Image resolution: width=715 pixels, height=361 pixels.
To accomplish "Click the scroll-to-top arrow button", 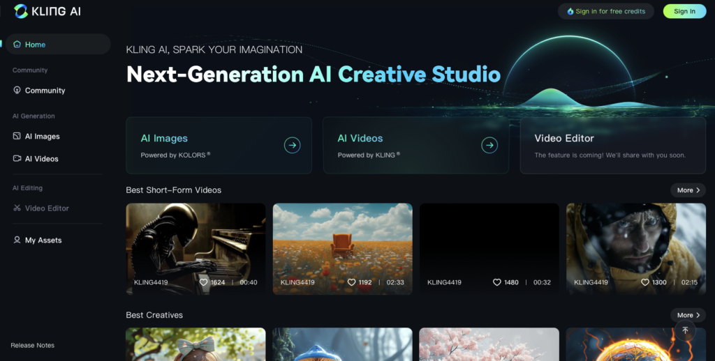I will (x=685, y=330).
